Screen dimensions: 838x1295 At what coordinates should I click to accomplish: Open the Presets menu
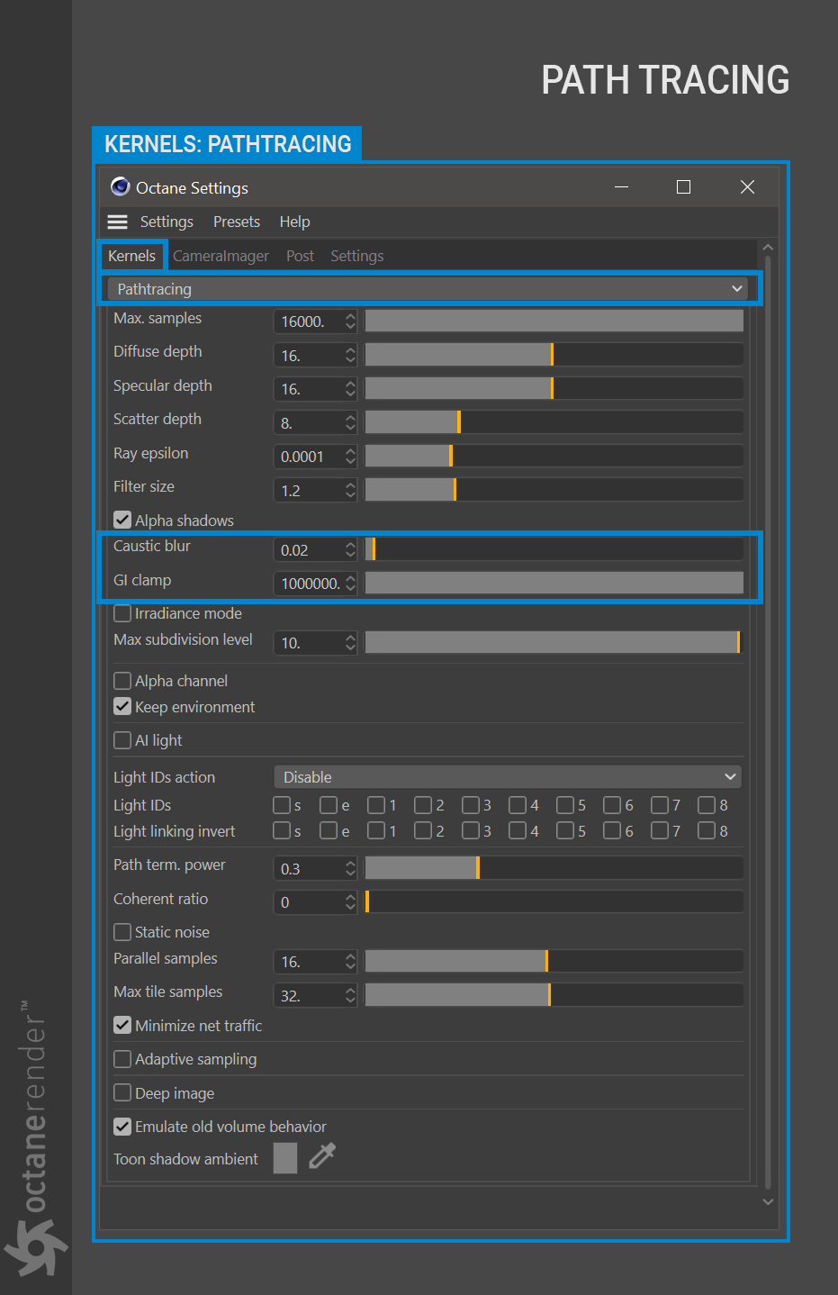pyautogui.click(x=237, y=222)
